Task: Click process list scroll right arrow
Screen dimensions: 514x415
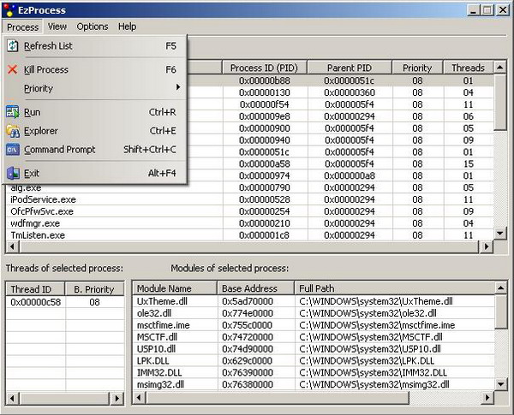Action: coord(487,246)
